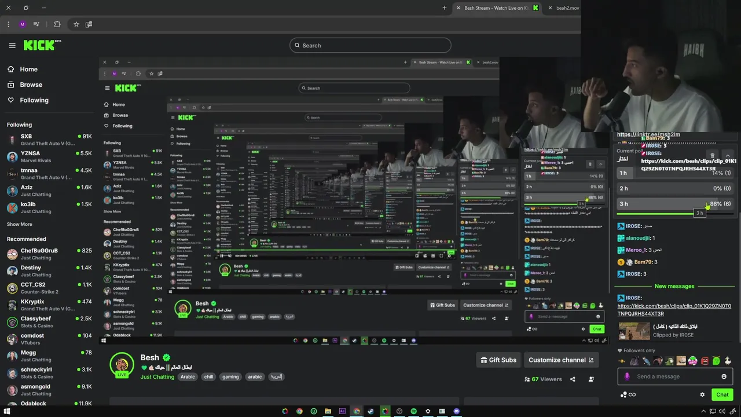Open the purple M profile icon

(22, 24)
